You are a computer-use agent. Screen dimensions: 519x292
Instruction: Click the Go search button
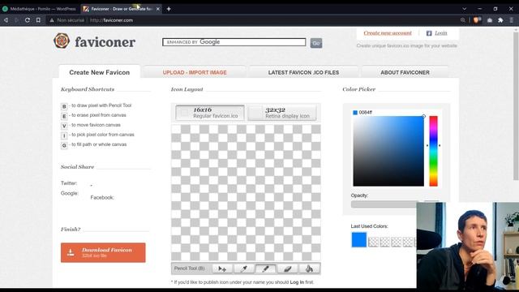(x=316, y=43)
